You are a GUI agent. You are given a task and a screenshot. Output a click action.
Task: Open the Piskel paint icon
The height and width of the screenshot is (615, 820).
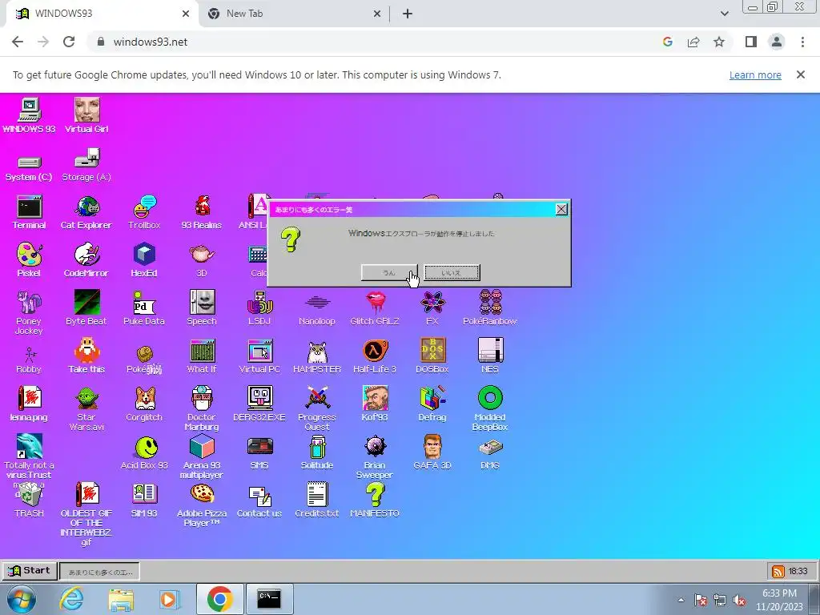[30, 260]
